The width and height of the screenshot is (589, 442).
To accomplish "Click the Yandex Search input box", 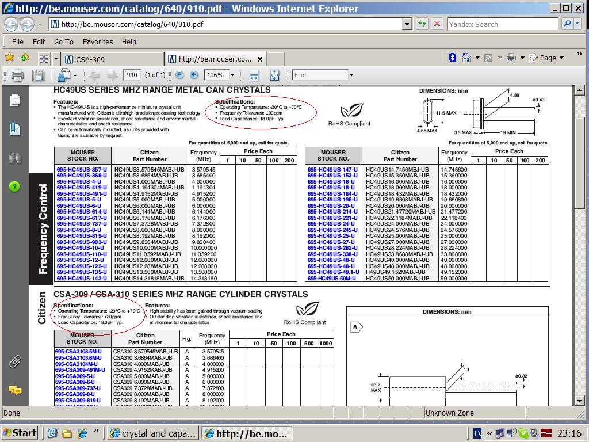I will point(503,24).
